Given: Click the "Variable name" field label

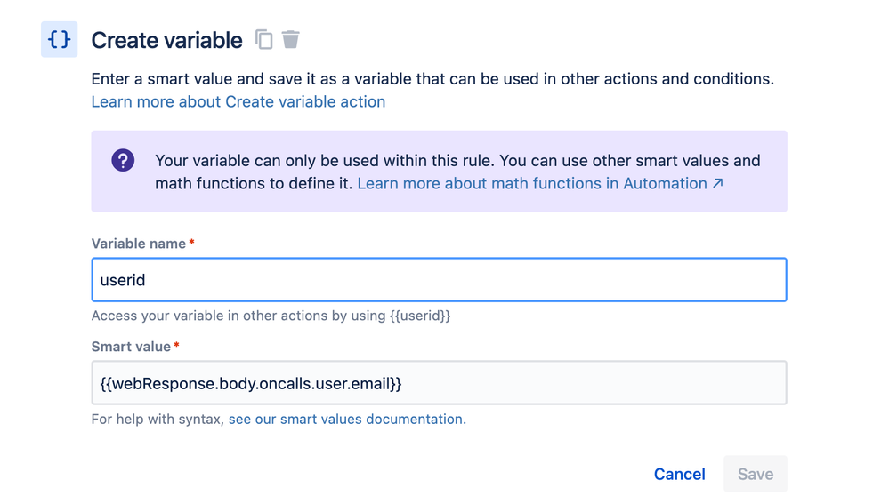Looking at the screenshot, I should (139, 244).
